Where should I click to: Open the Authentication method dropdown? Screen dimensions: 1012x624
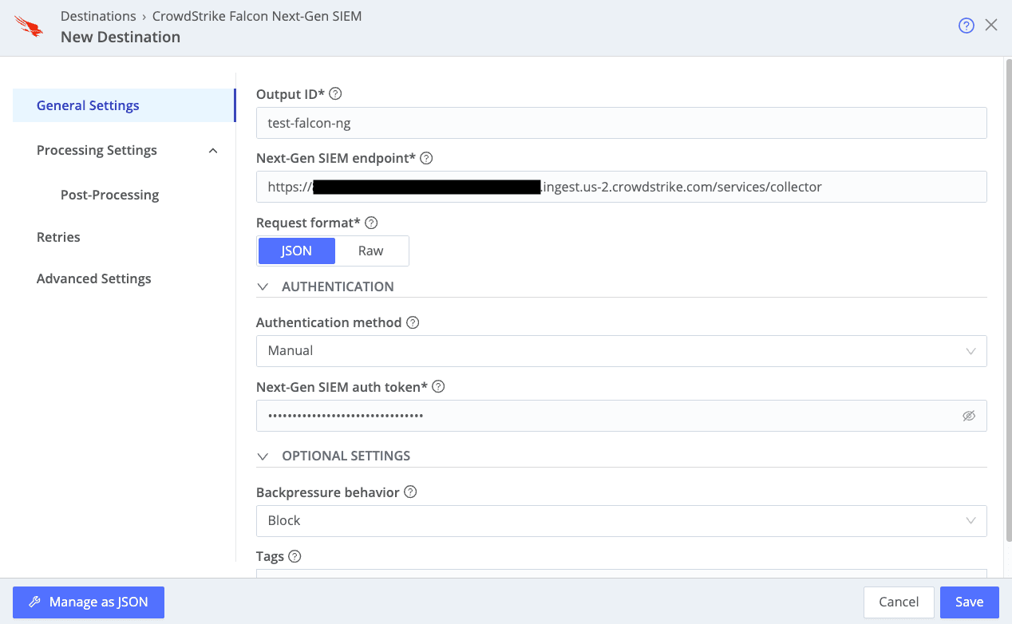click(621, 351)
